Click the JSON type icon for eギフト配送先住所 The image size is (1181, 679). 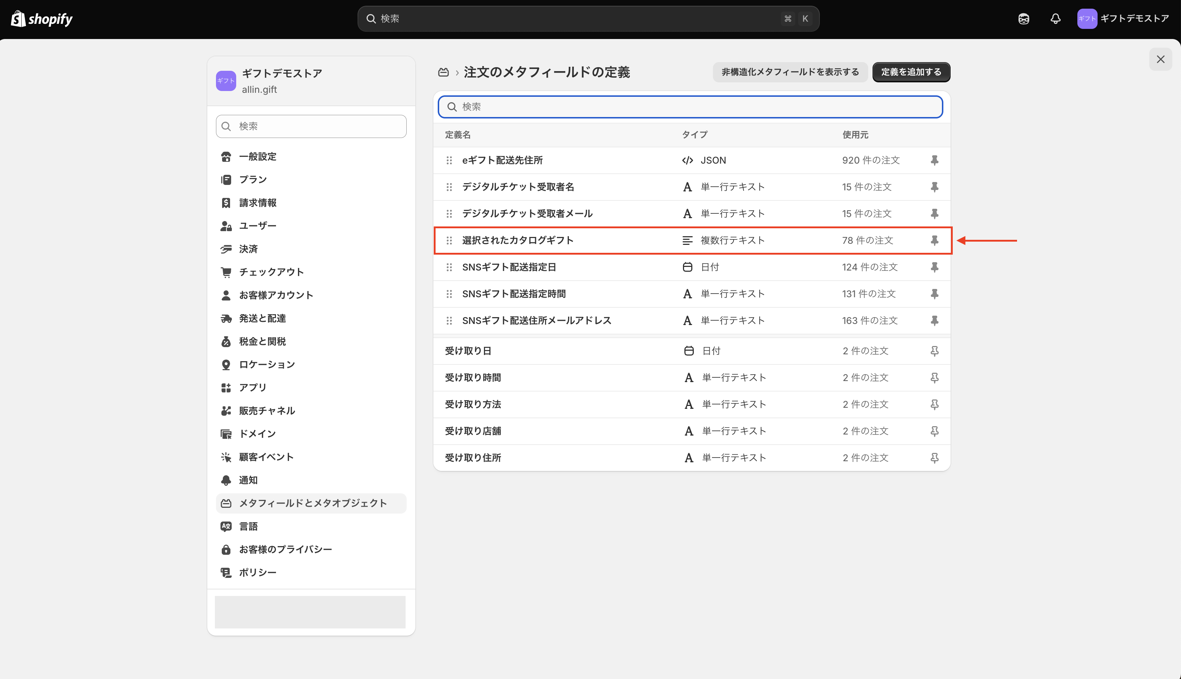point(687,160)
